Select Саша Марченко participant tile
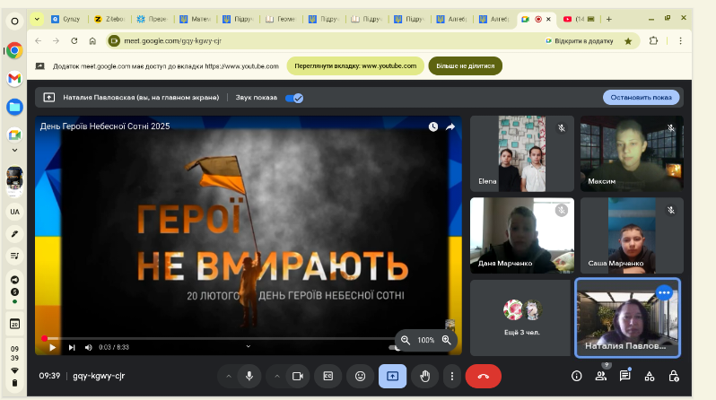The height and width of the screenshot is (400, 716). 632,235
